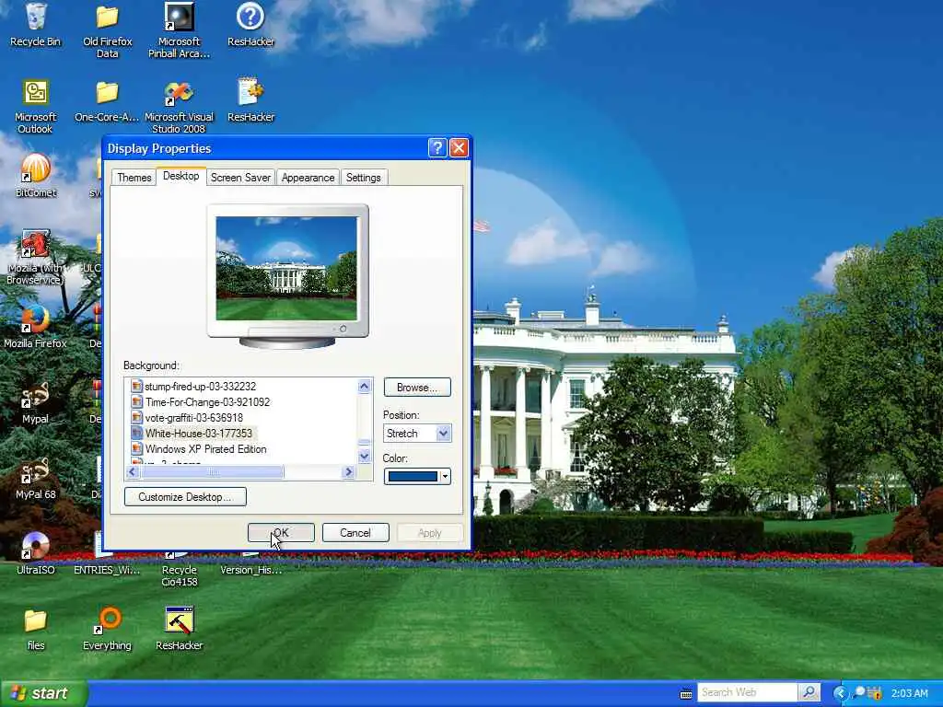The height and width of the screenshot is (707, 943).
Task: Select the Desktop tab
Action: (181, 176)
